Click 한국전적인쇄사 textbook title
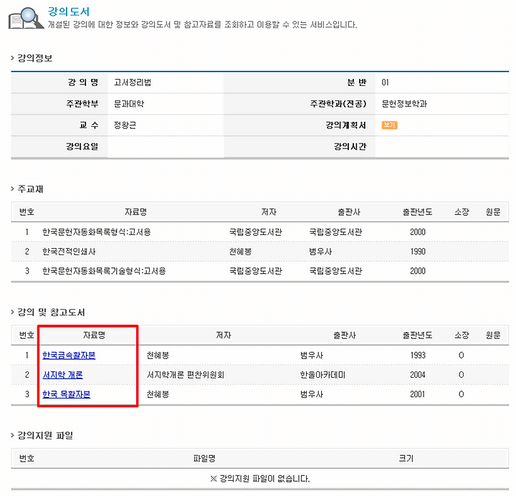This screenshot has width=516, height=496. tap(69, 252)
